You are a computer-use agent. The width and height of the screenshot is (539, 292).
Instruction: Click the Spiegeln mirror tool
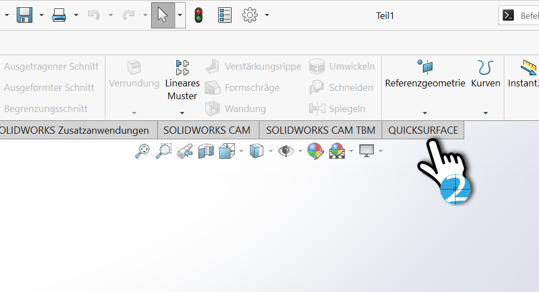337,109
